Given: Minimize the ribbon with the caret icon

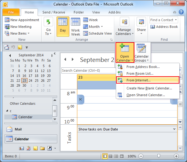Looking at the screenshot, I should click(x=174, y=12).
